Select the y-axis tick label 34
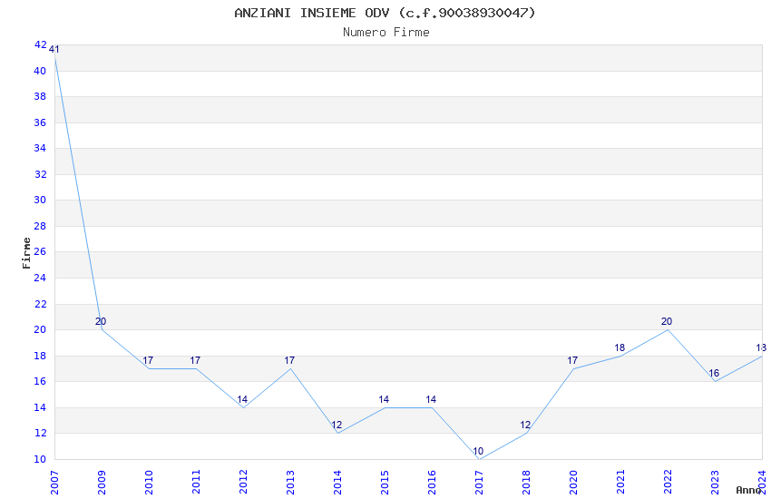Image resolution: width=771 pixels, height=499 pixels. coord(40,148)
